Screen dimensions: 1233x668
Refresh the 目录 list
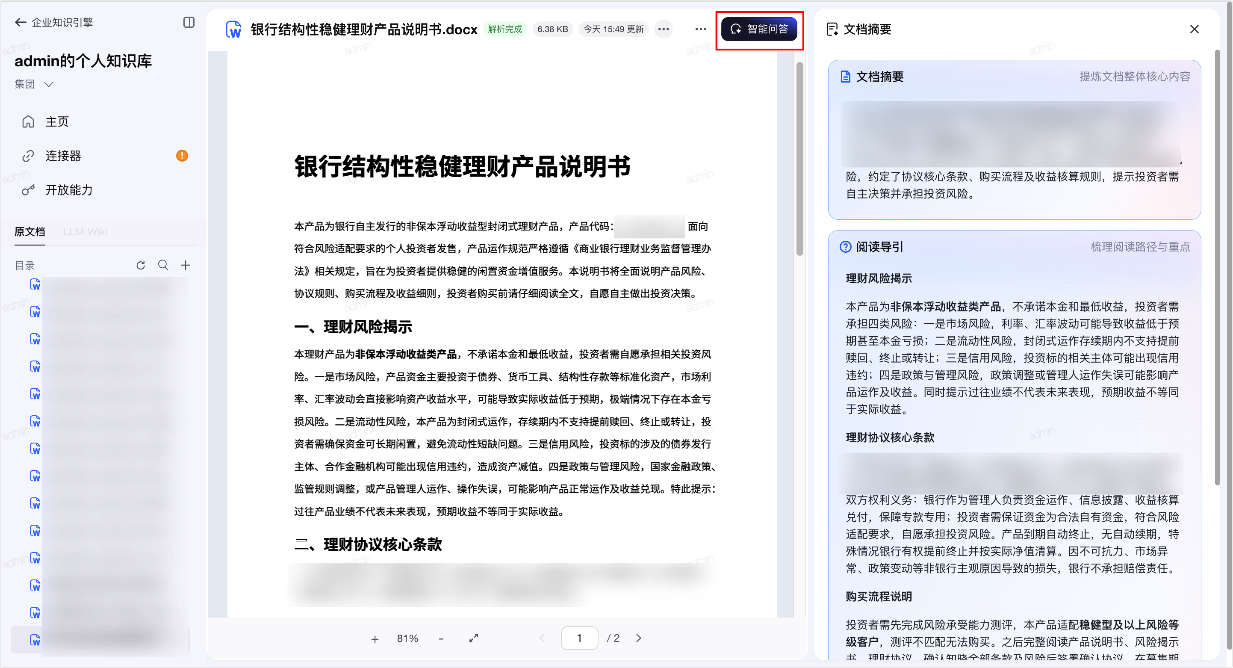(x=140, y=265)
